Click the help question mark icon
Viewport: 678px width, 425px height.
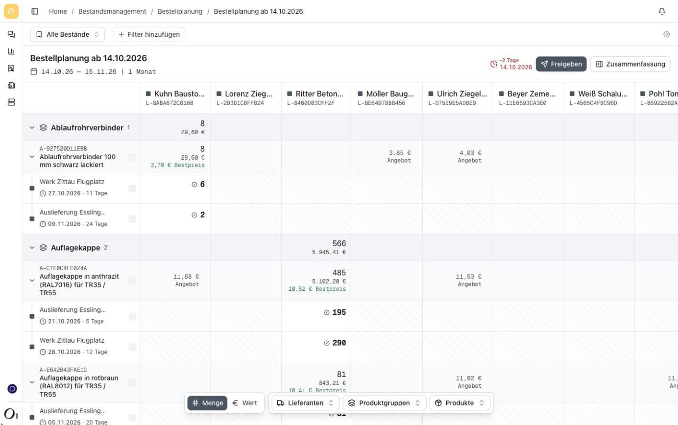tap(666, 34)
